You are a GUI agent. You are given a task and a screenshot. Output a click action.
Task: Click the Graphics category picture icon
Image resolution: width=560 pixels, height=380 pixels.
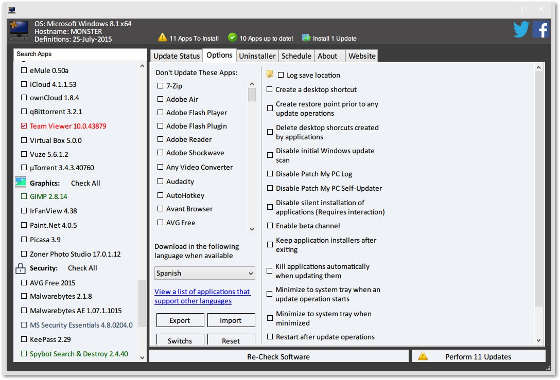click(x=21, y=183)
